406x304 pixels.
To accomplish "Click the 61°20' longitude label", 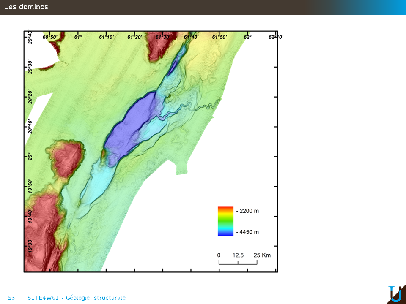I will point(134,37).
